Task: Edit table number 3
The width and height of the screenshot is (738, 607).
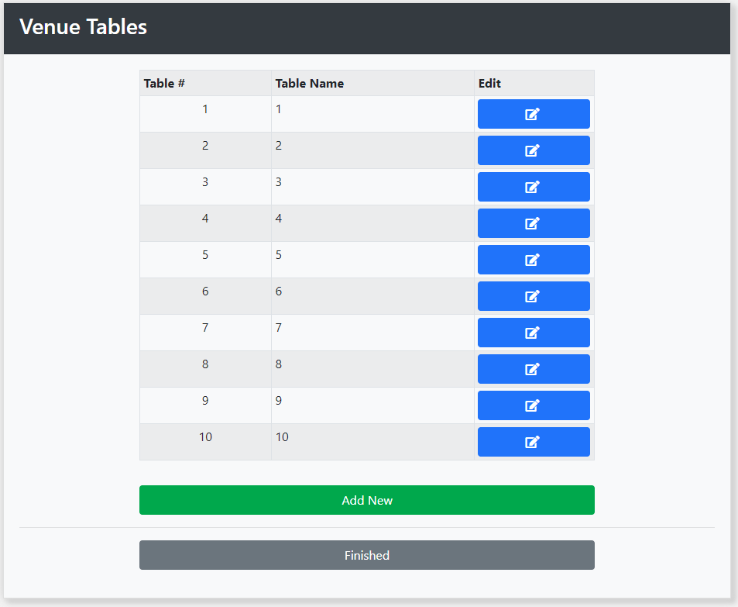Action: 534,187
